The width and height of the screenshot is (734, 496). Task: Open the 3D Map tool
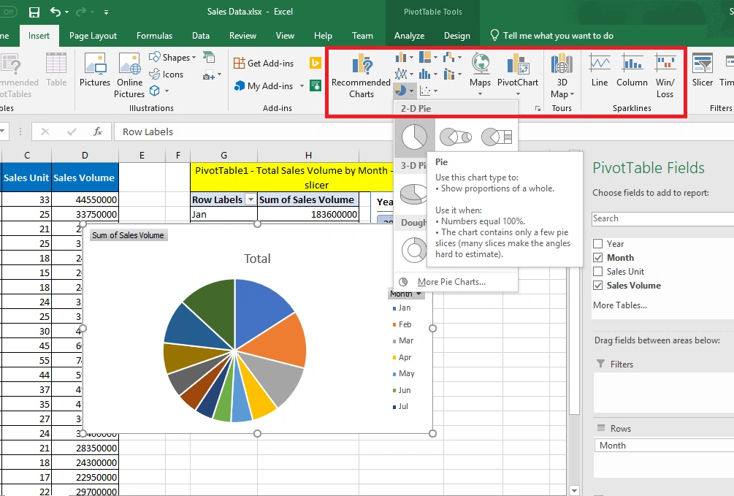click(x=562, y=75)
